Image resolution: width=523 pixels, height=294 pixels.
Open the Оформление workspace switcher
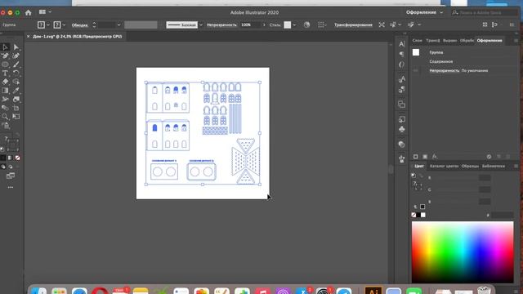(x=424, y=12)
